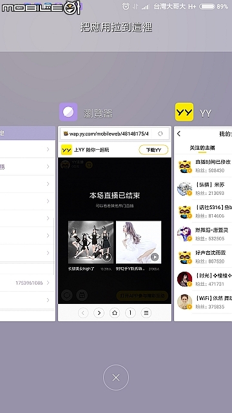Screen dimensions: 232x413
Task: Tap streamer avatar at top of dark page
Action: tap(65, 165)
